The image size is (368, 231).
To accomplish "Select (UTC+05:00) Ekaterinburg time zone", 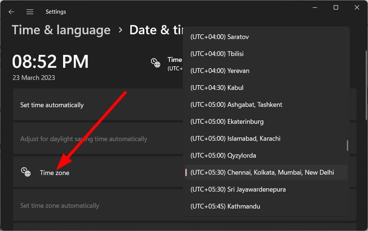I will click(227, 122).
